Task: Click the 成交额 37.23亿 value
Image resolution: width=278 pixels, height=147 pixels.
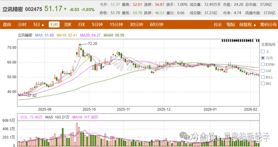Action: (x=211, y=13)
